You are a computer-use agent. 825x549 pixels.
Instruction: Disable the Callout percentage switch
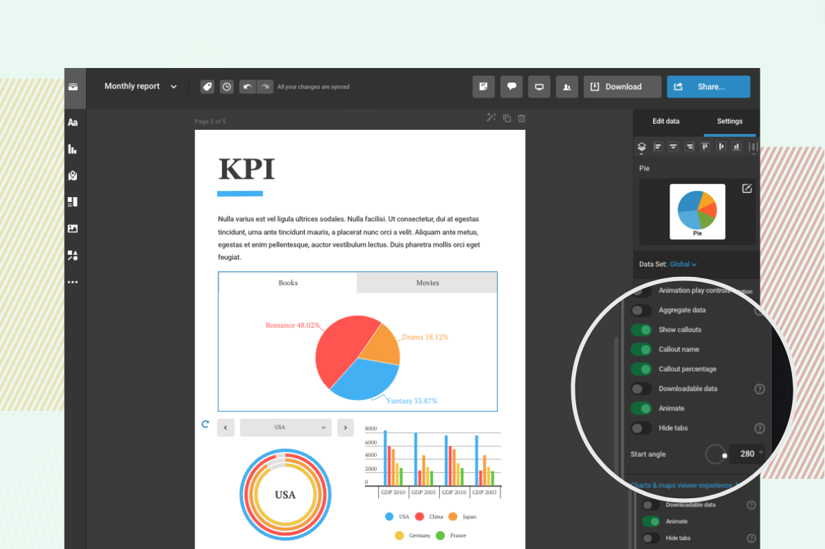[641, 369]
